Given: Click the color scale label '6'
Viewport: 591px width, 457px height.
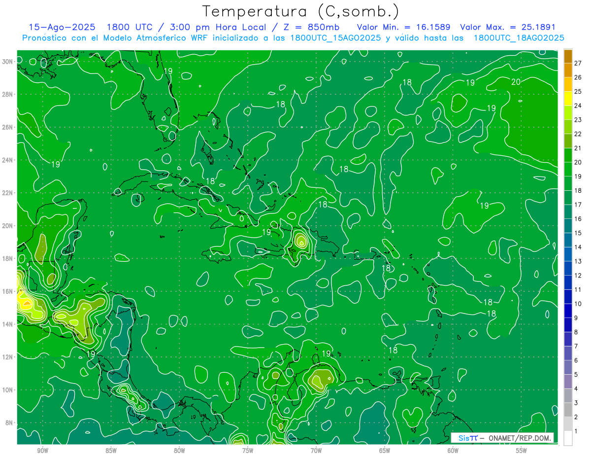Looking at the screenshot, I should point(576,360).
